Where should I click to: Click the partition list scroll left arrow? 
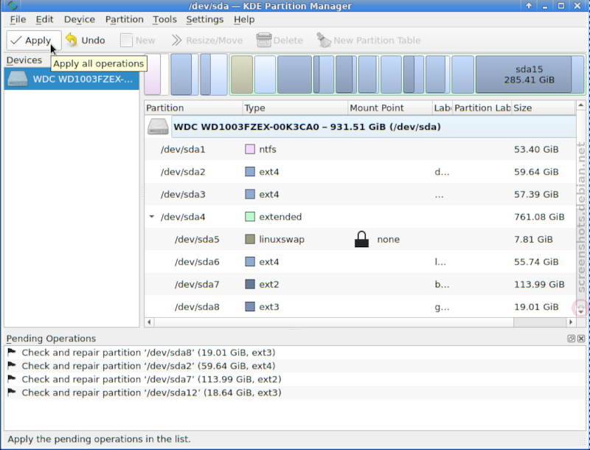click(x=150, y=322)
